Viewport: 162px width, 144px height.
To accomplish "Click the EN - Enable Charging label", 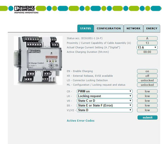I will tap(80, 71).
